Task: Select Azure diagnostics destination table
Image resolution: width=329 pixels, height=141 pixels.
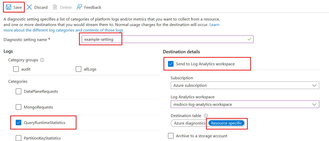Action: click(189, 123)
